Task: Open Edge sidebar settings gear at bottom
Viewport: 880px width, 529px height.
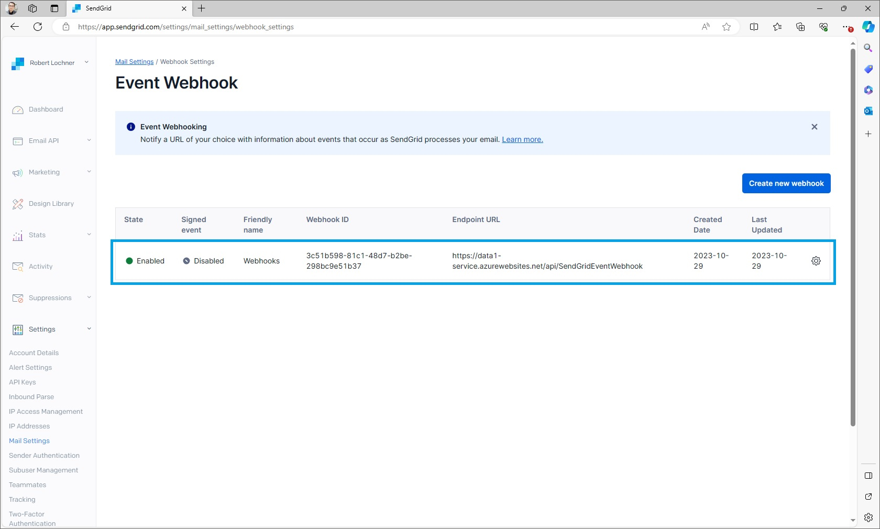Action: click(868, 517)
